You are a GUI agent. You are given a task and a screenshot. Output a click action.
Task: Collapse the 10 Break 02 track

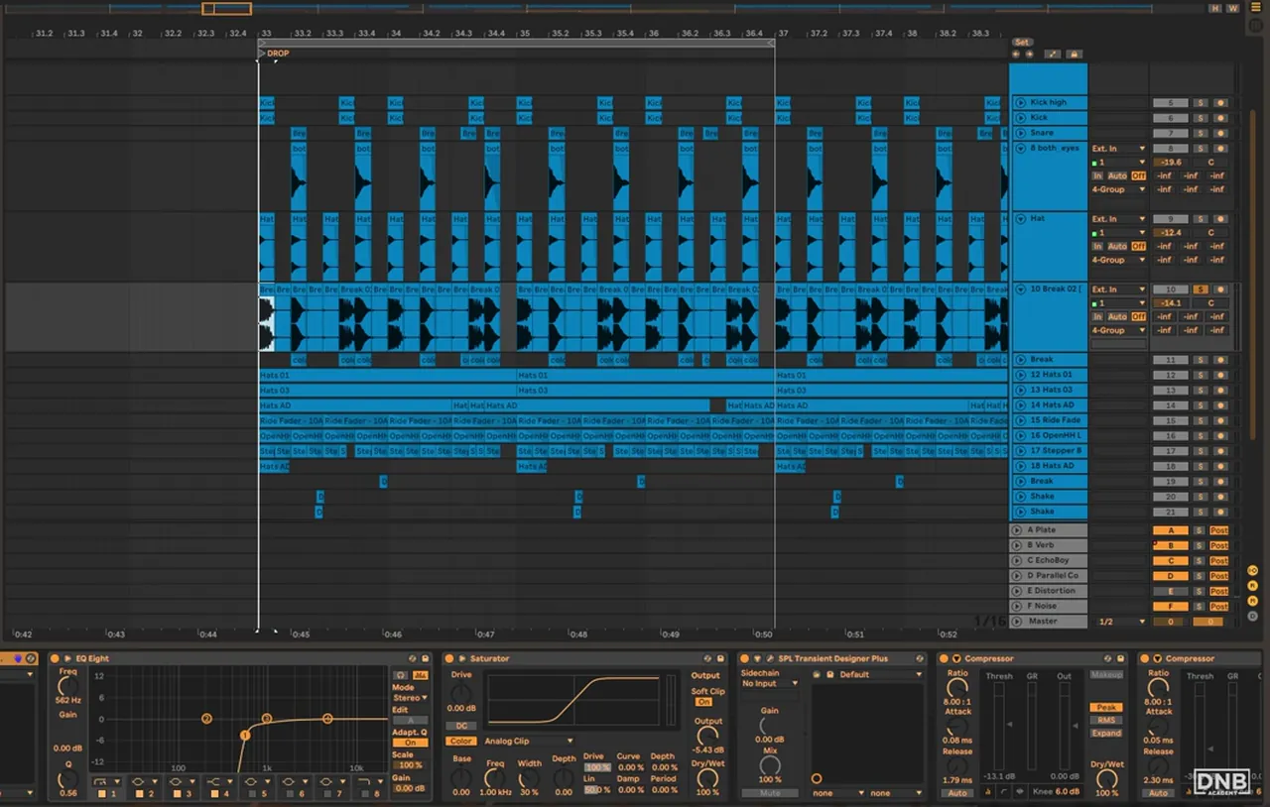pos(1020,289)
